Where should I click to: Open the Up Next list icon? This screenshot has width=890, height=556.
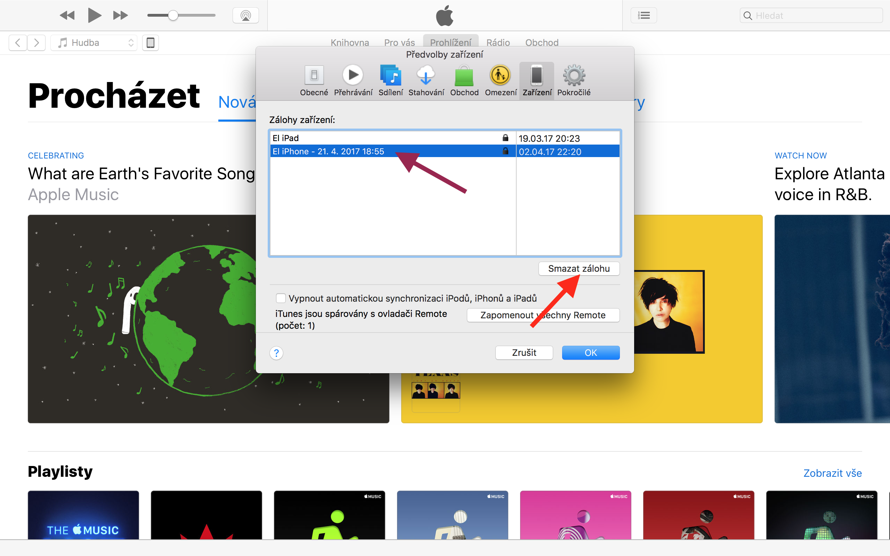pyautogui.click(x=644, y=15)
